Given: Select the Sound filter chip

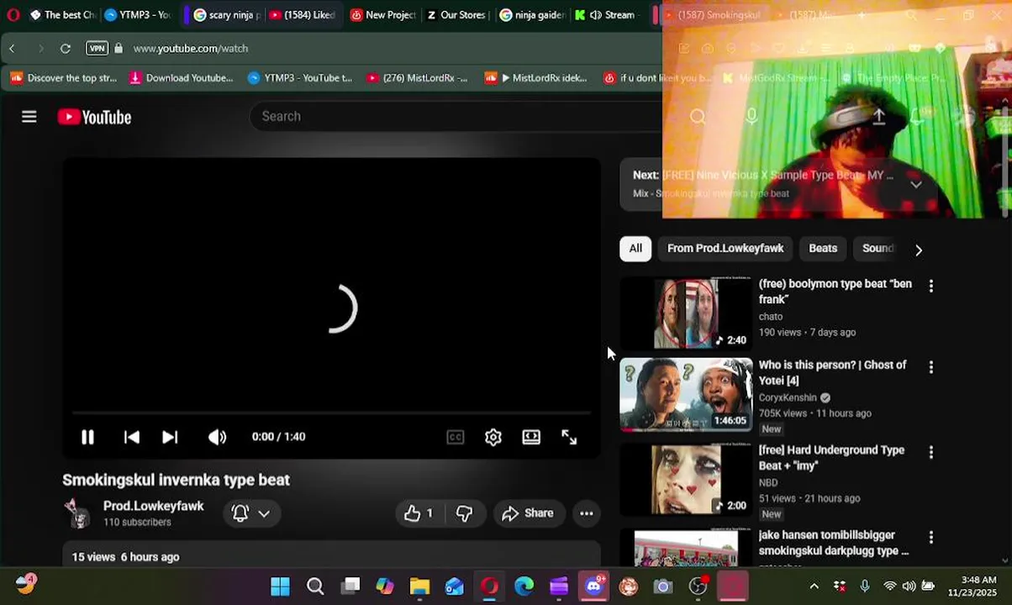Looking at the screenshot, I should (878, 249).
